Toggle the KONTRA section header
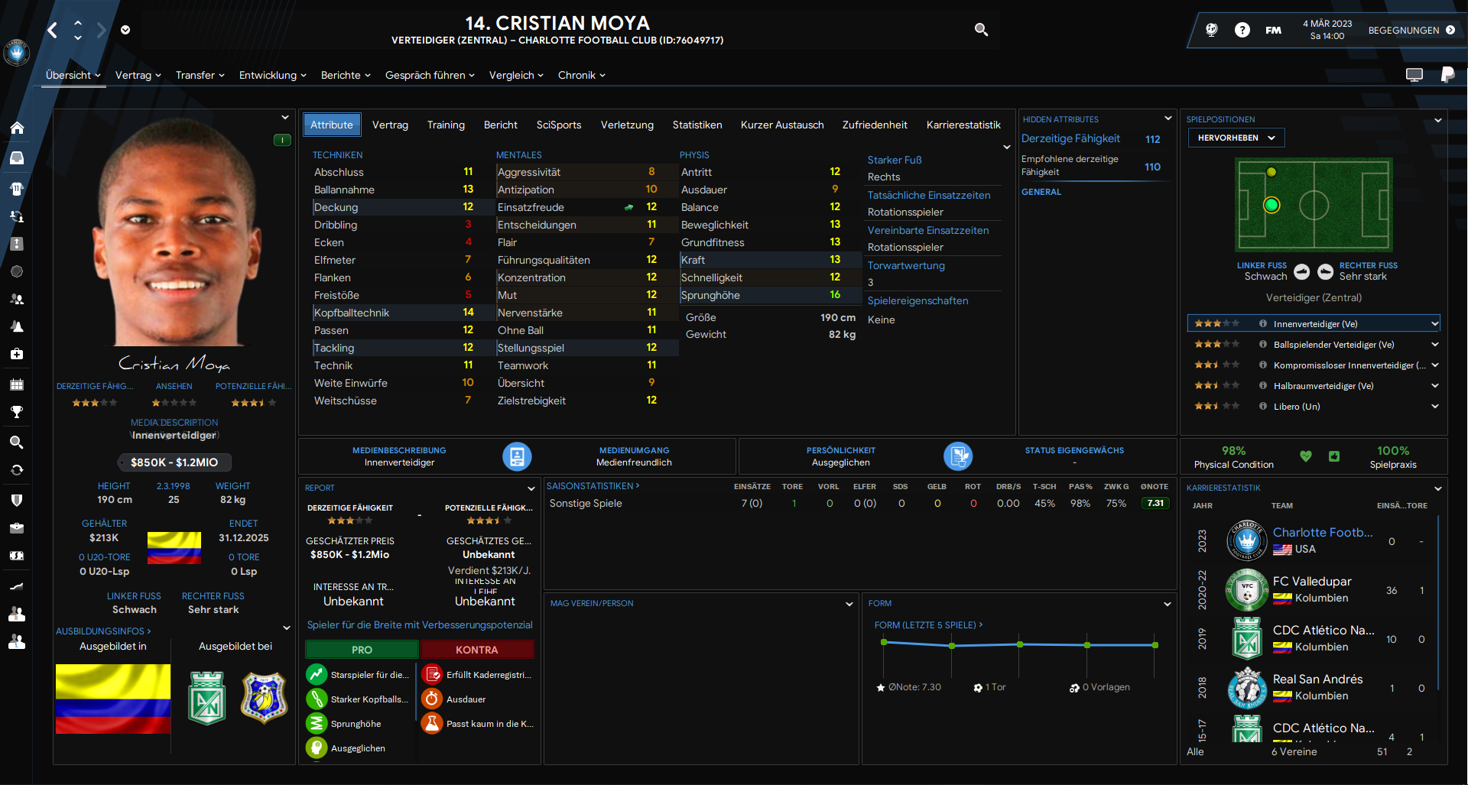This screenshot has width=1468, height=785. tap(477, 650)
